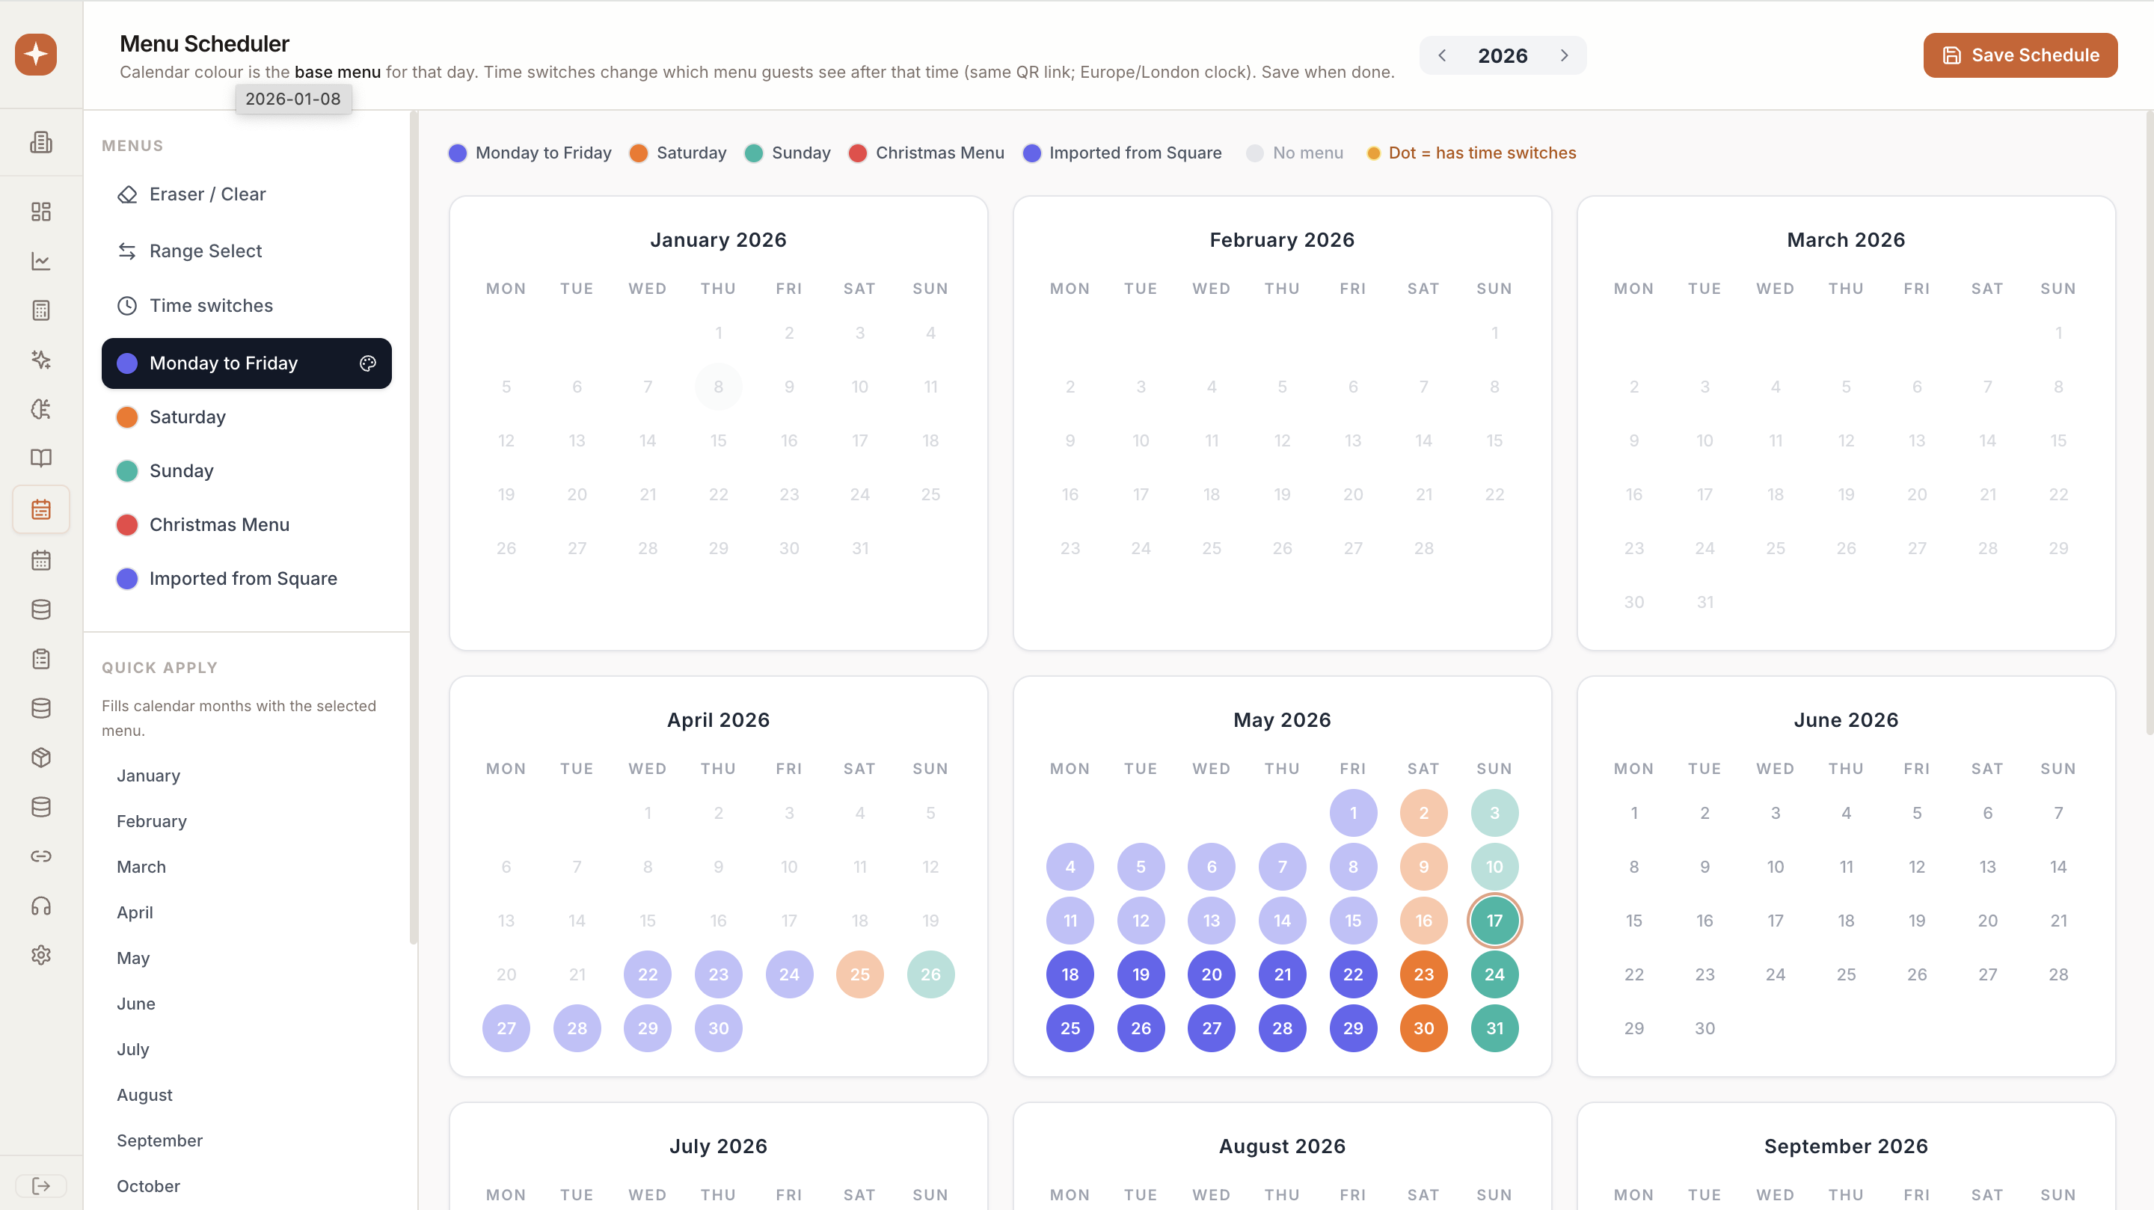Open the building icon in the sidebar
The height and width of the screenshot is (1210, 2154).
tap(41, 142)
